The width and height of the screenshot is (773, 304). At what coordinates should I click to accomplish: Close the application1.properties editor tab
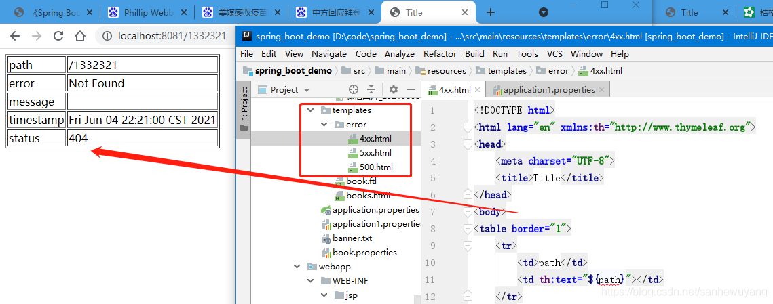602,90
